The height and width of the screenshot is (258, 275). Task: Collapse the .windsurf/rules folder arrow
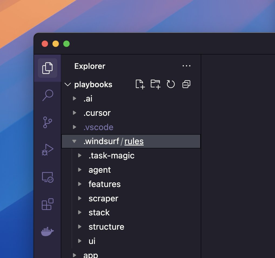(74, 141)
